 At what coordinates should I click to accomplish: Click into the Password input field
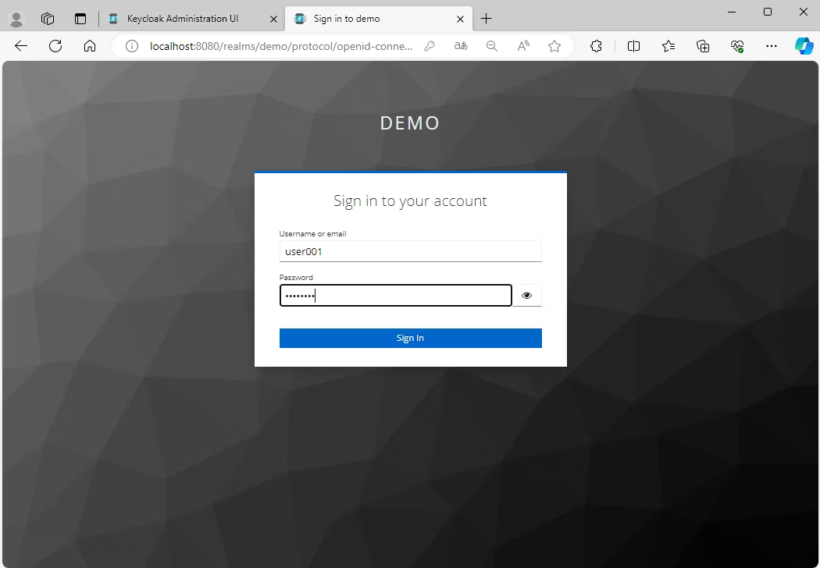tap(395, 296)
